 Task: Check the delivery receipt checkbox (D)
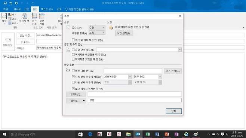73,55
